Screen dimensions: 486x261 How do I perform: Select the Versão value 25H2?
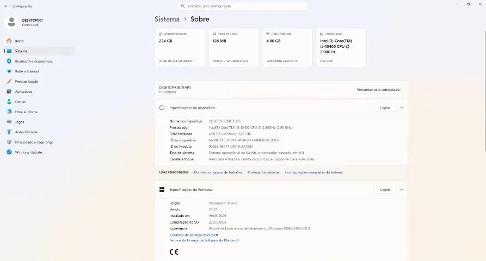(x=213, y=209)
